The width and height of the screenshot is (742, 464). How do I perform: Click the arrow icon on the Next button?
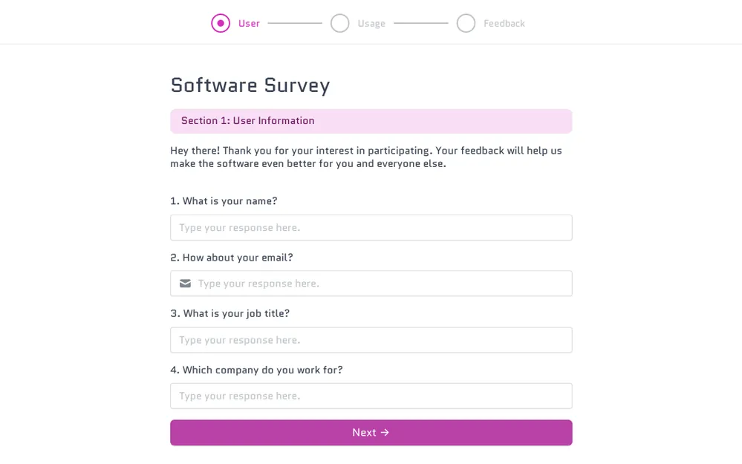click(385, 433)
